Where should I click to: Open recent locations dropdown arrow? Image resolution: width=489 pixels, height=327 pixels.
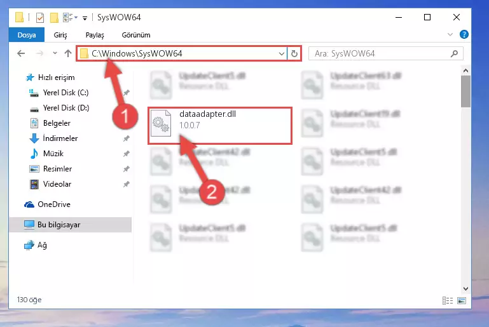pyautogui.click(x=55, y=53)
